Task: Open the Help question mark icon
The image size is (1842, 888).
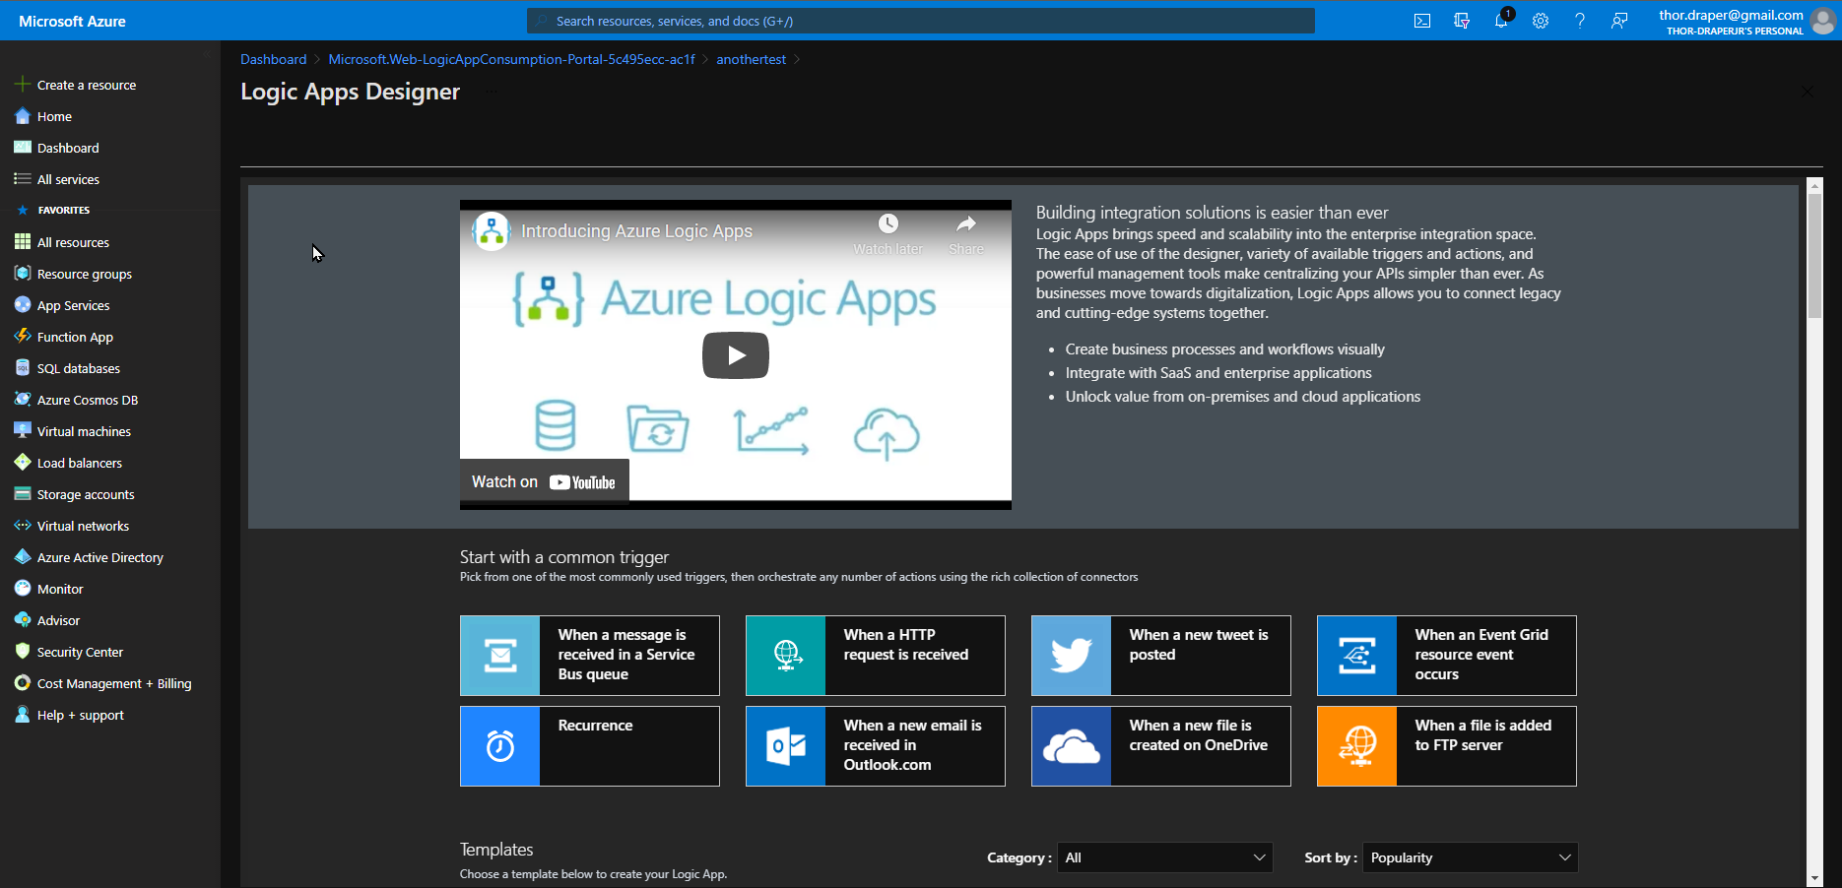Action: (1580, 21)
